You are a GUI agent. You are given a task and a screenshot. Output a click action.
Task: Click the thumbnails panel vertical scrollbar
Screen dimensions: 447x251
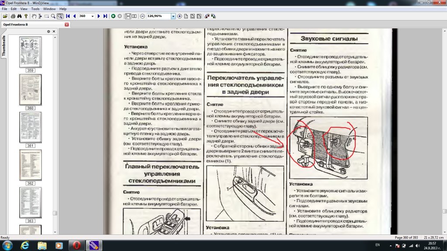tap(55, 131)
